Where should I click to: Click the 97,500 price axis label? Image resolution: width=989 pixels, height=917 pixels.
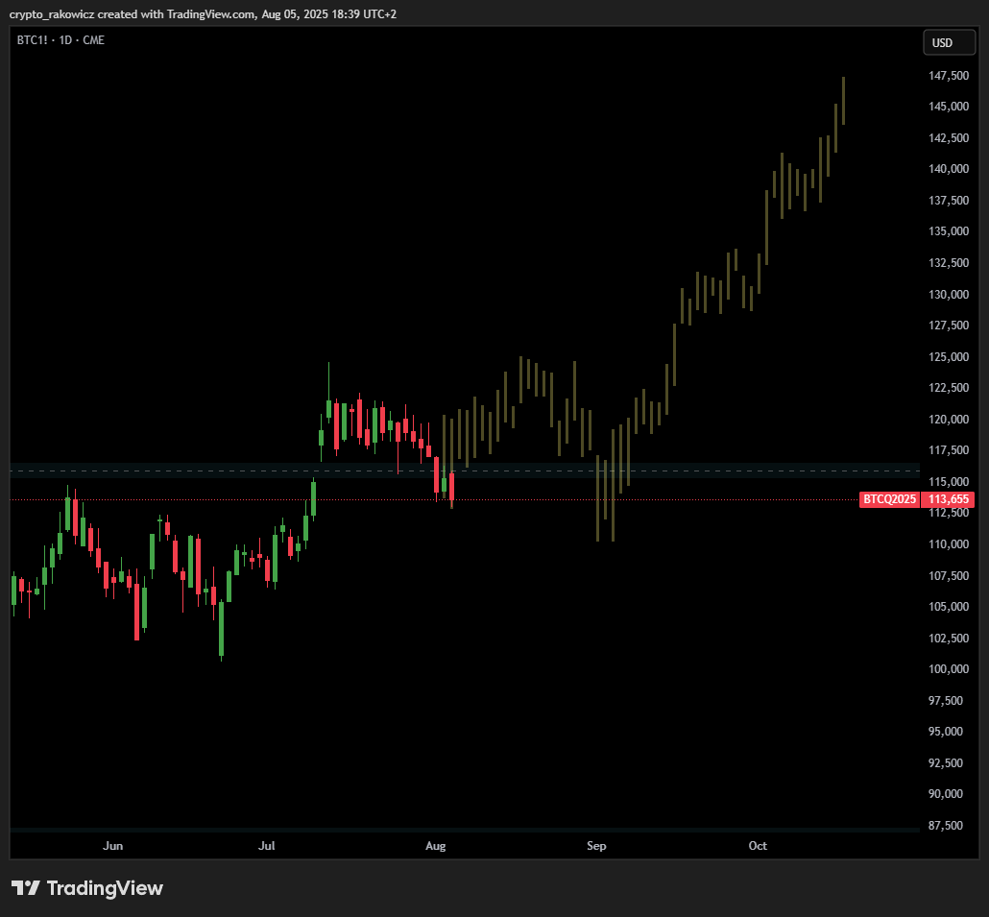946,701
